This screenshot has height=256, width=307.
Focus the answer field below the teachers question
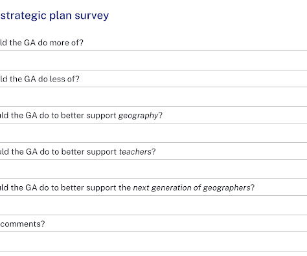[x=153, y=169]
